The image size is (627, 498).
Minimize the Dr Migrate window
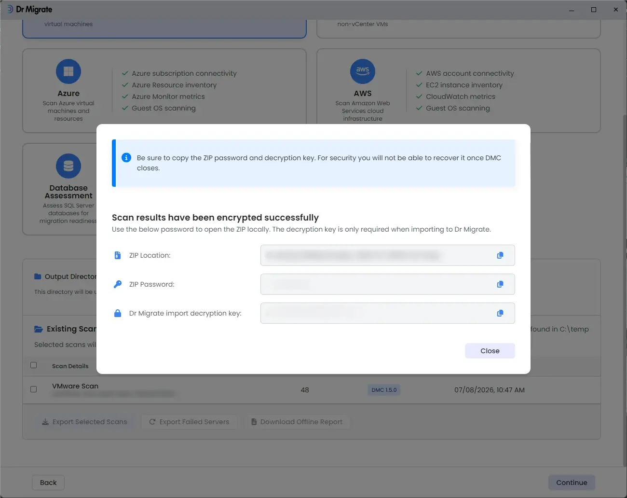(x=572, y=10)
